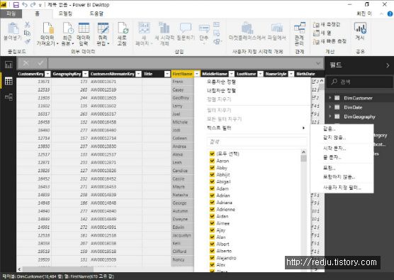Click the New Column icon

(316, 33)
